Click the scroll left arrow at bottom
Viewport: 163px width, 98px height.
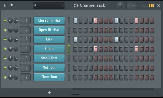click(x=70, y=94)
